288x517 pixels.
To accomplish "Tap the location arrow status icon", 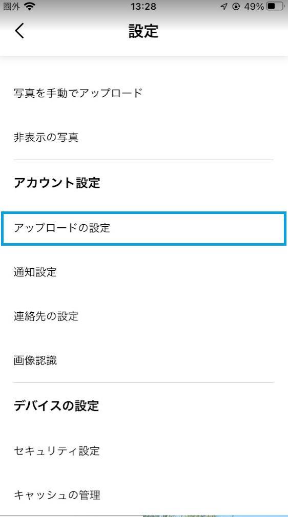I will coord(224,6).
